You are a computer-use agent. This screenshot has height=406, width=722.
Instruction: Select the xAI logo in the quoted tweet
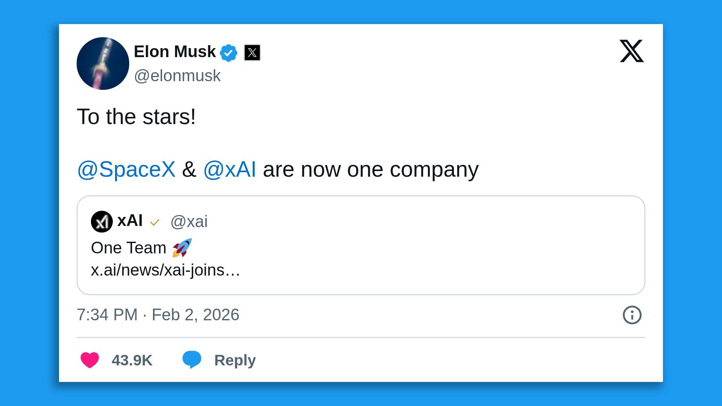pos(102,221)
